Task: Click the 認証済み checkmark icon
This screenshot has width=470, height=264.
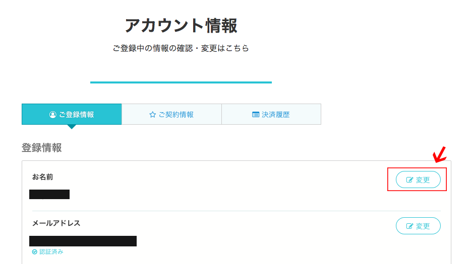Action: coord(34,252)
